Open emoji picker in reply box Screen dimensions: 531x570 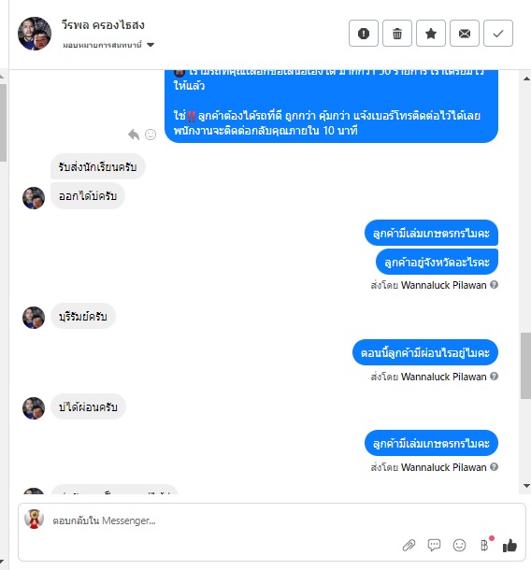coord(459,546)
